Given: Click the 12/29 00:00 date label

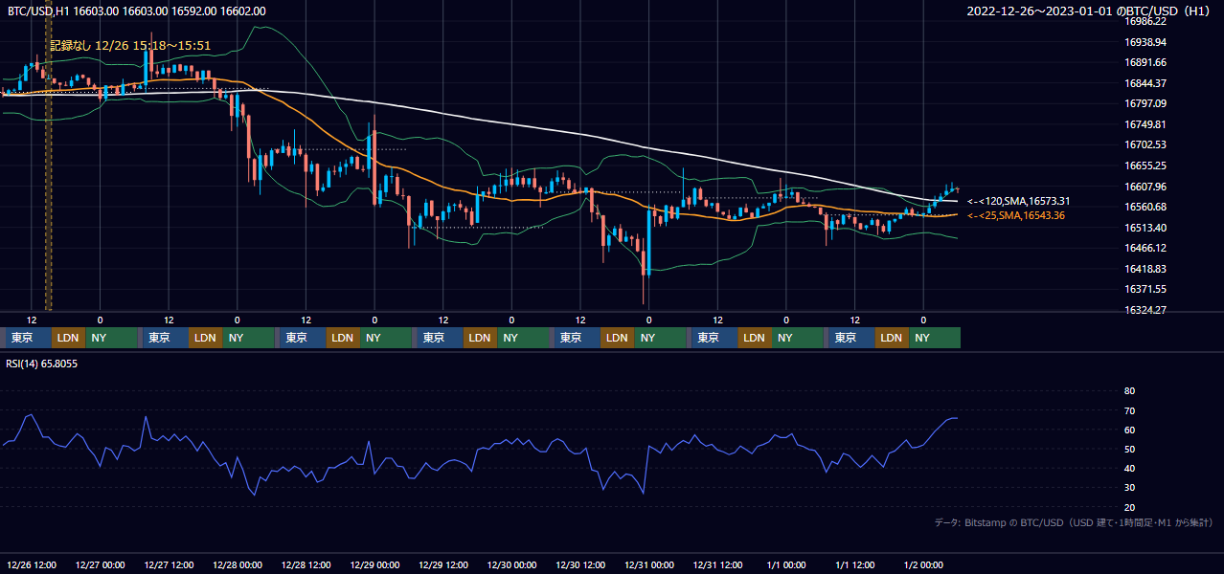Looking at the screenshot, I should 374,565.
